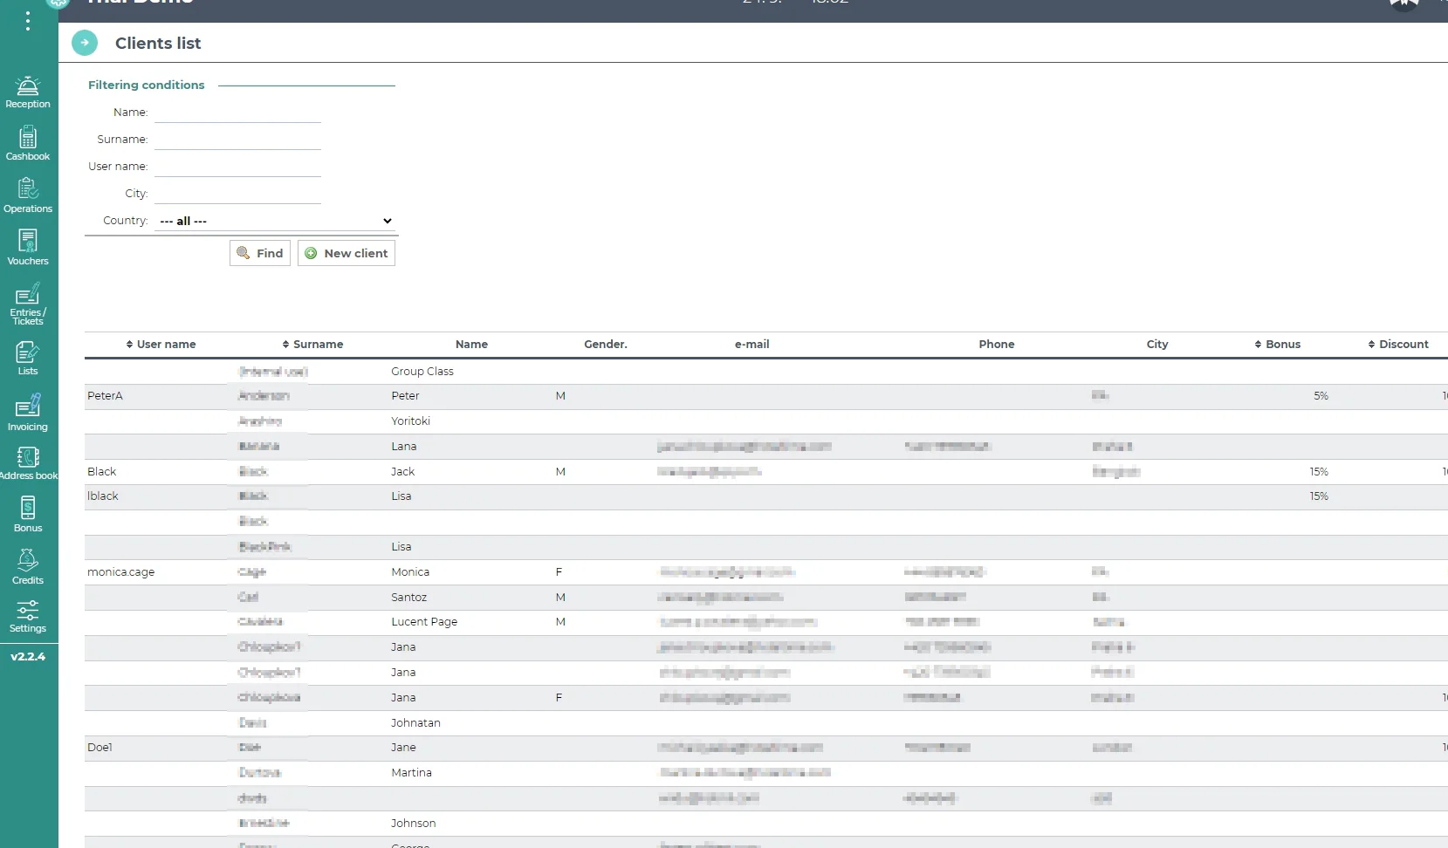
Task: Click the Filtering conditions heading
Action: point(147,85)
